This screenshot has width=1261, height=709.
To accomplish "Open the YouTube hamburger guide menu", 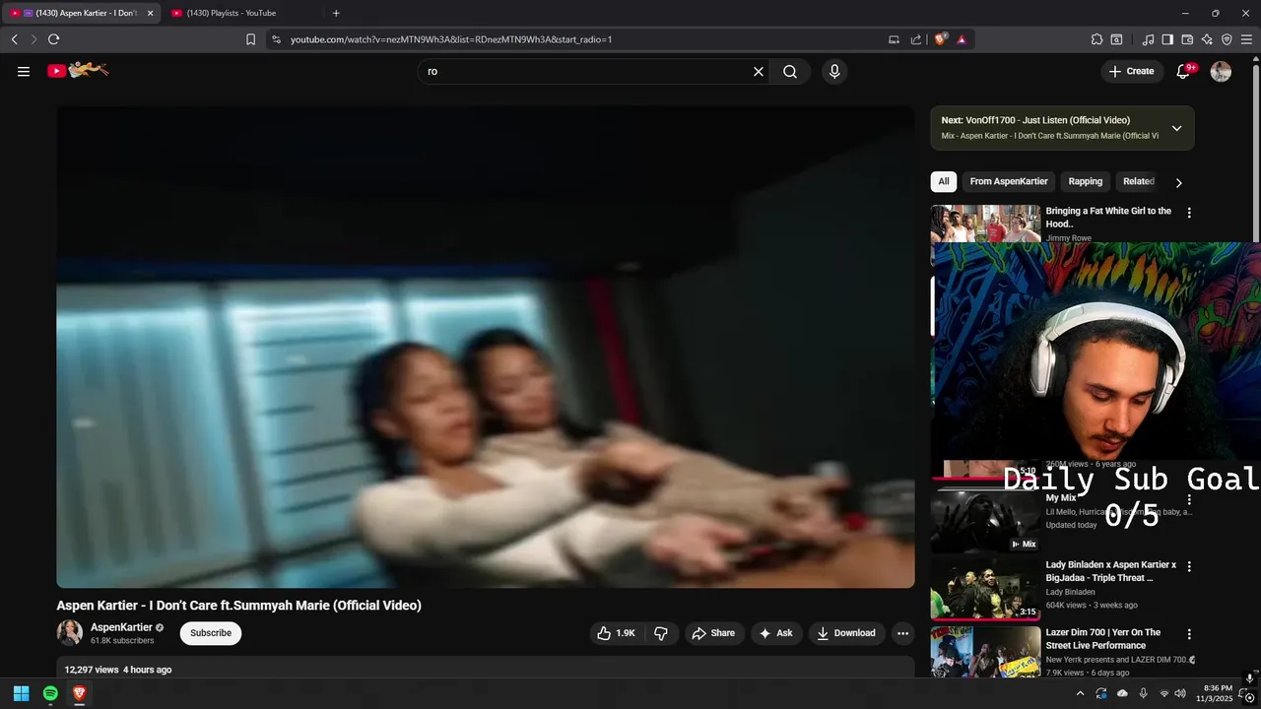I will coord(24,71).
